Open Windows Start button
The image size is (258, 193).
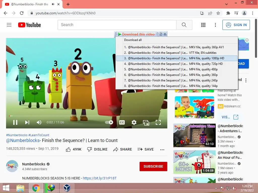6,188
